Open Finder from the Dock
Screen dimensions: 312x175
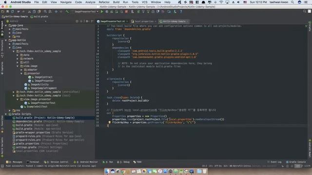[x=107, y=171]
